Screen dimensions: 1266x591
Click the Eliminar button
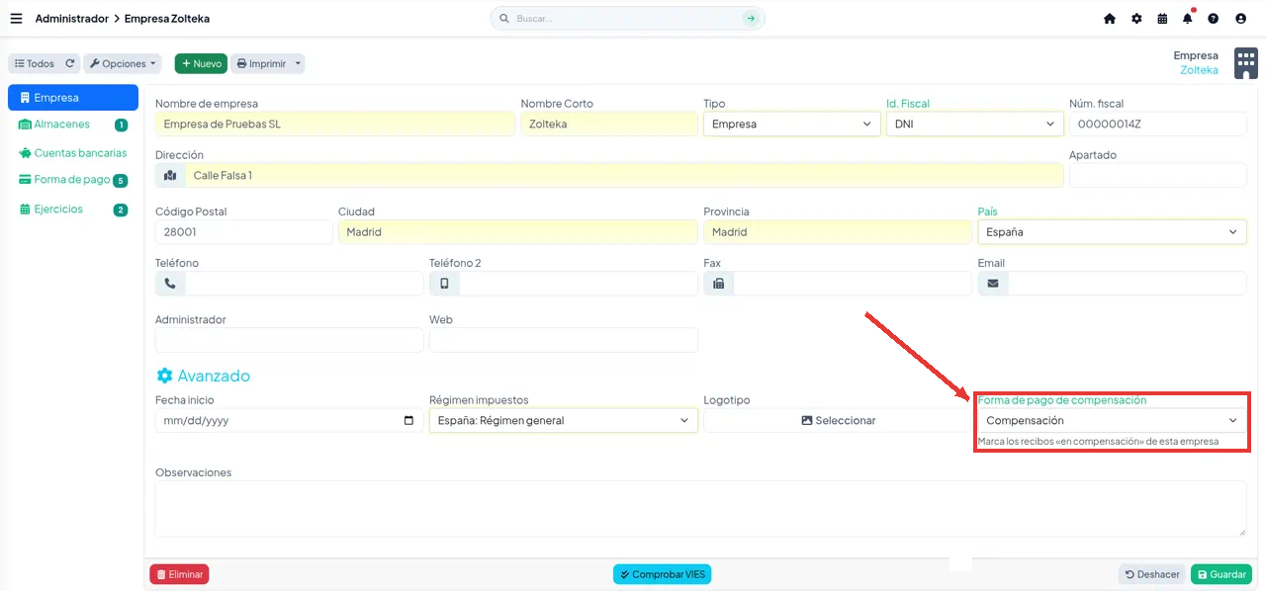coord(179,574)
